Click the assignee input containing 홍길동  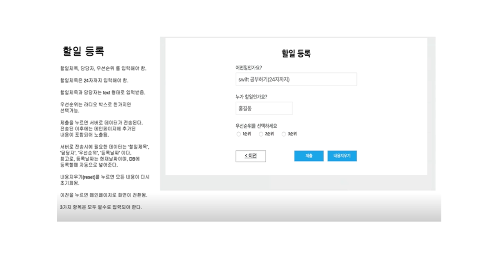264,108
